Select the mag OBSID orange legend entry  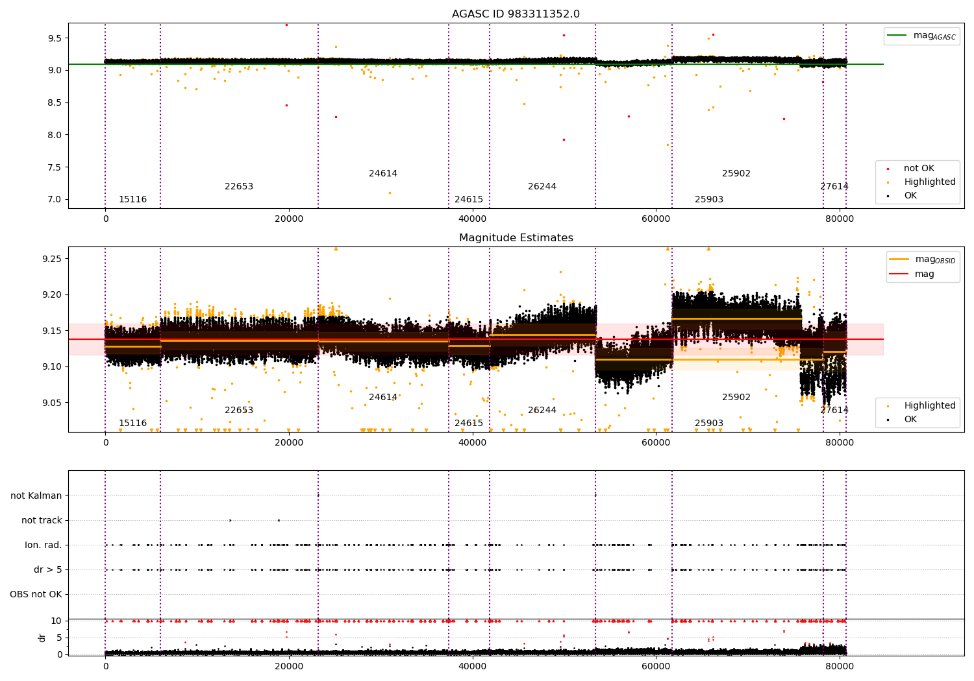(922, 259)
